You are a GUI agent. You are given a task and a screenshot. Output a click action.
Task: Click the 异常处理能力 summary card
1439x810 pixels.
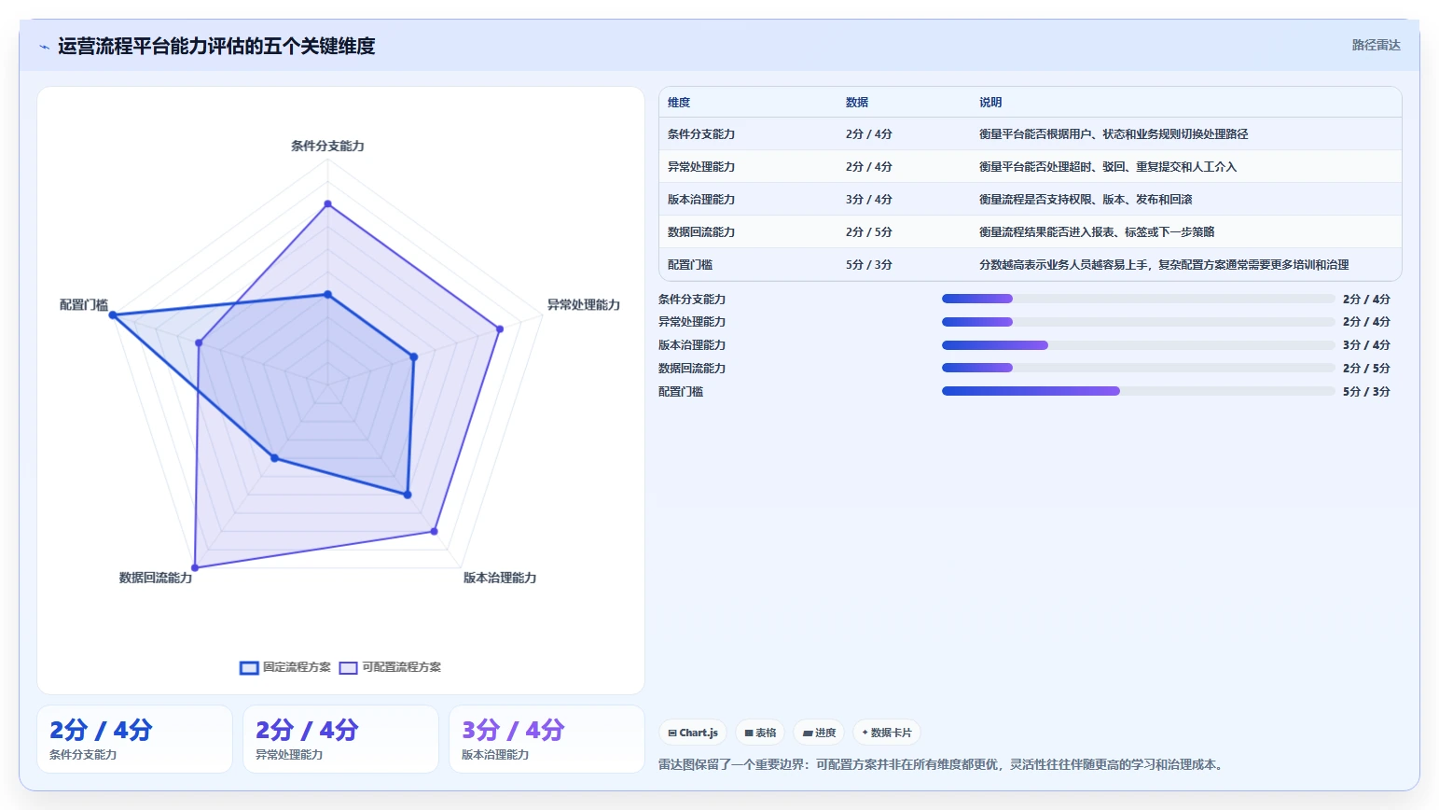(x=340, y=739)
